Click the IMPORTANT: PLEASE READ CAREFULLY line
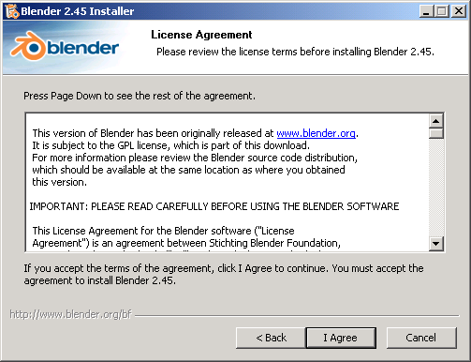471x362 pixels. [214, 206]
